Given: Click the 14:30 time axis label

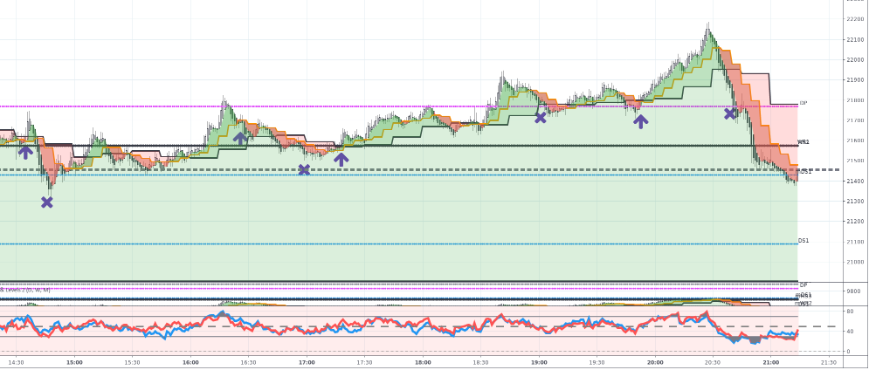Looking at the screenshot, I should click(x=16, y=363).
